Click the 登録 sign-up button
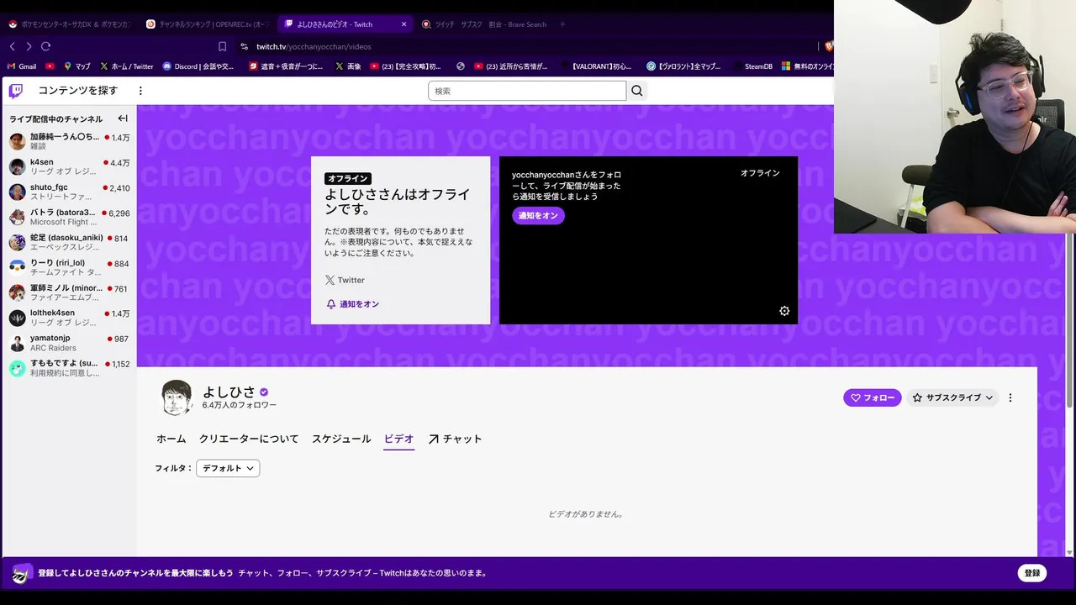 pyautogui.click(x=1032, y=573)
